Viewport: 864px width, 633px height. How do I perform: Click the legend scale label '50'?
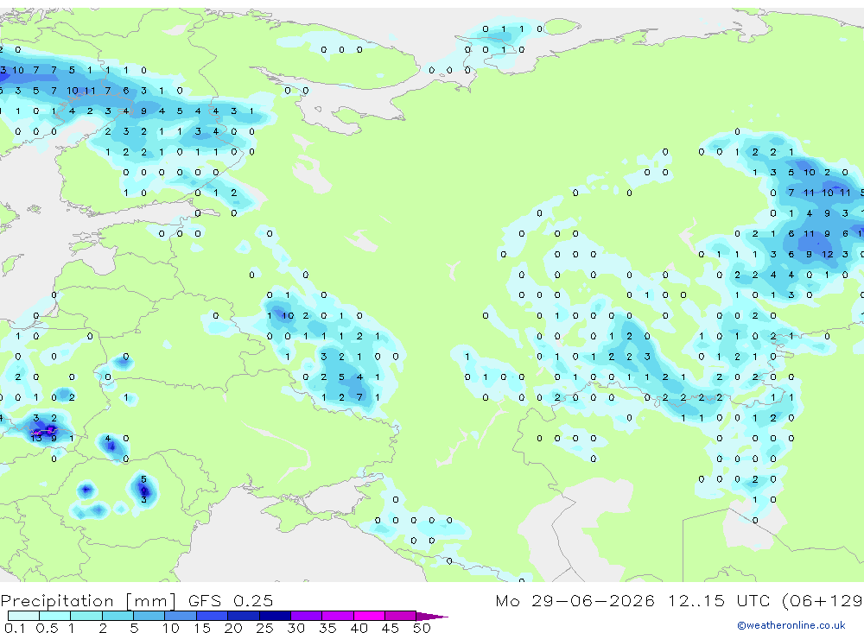[x=422, y=628]
